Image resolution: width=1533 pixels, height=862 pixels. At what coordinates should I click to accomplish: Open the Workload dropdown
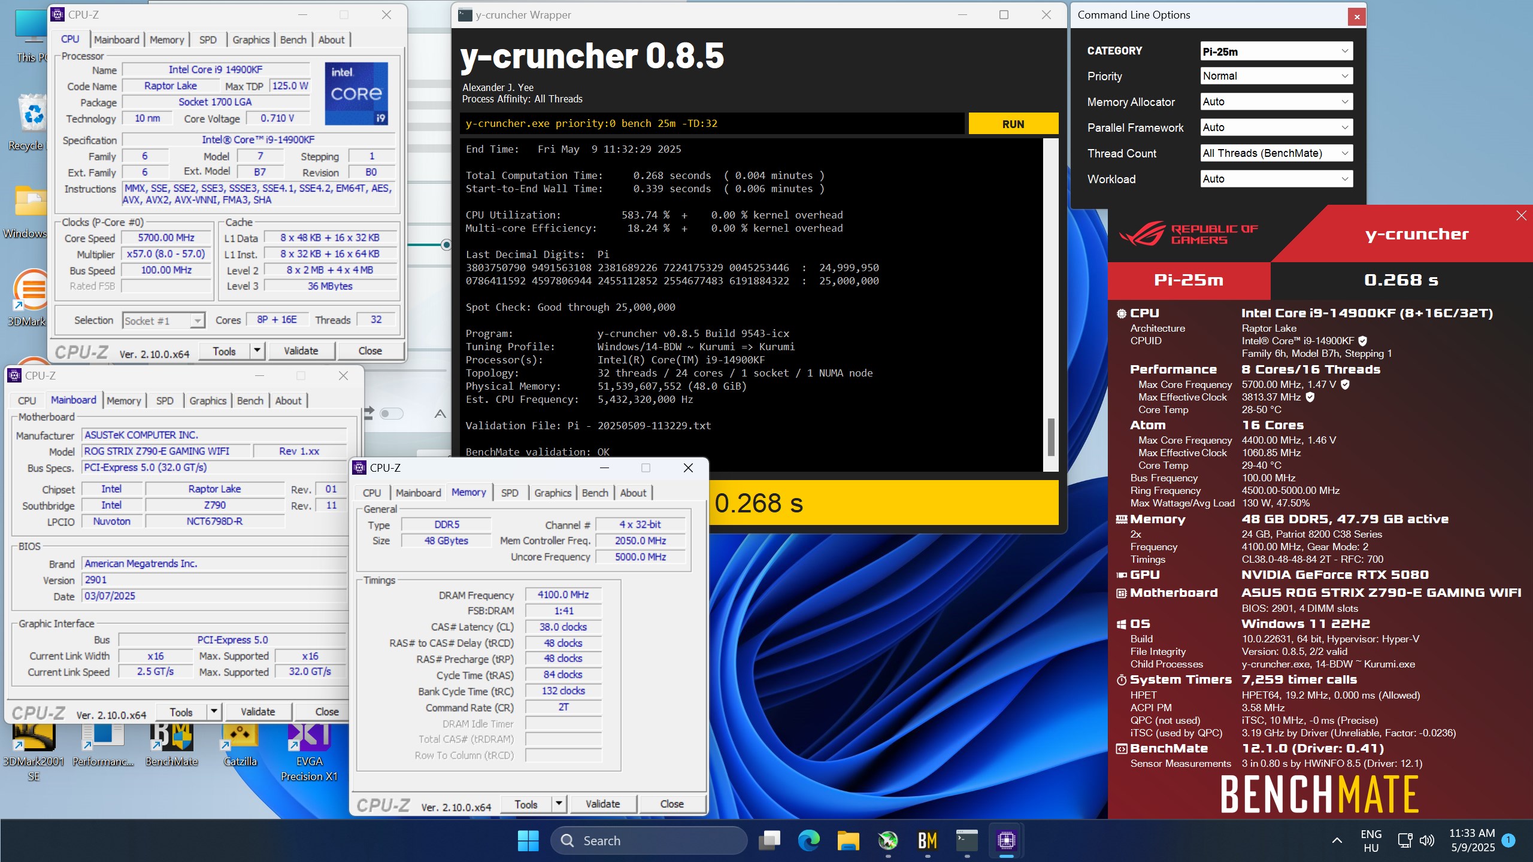[x=1276, y=179]
